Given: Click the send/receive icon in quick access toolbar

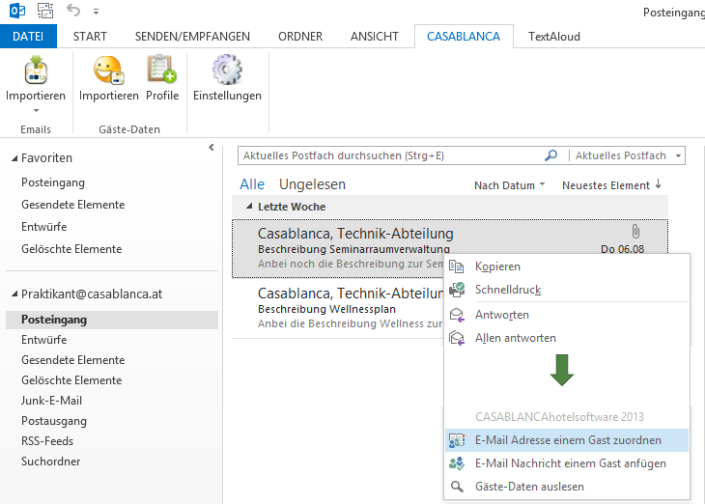Looking at the screenshot, I should (45, 11).
